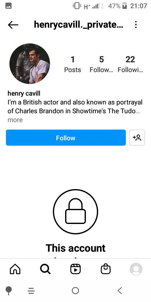
Task: Open the Search tab
Action: (45, 269)
